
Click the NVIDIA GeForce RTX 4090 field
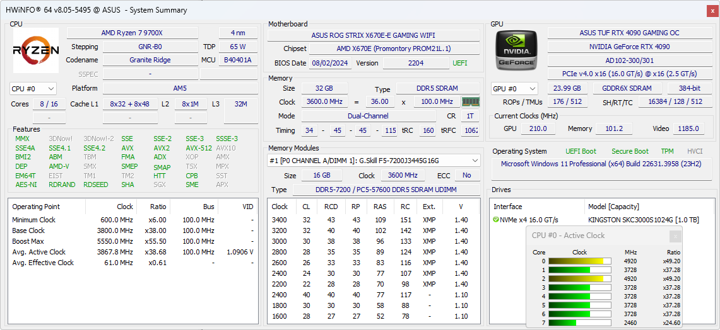click(x=629, y=47)
